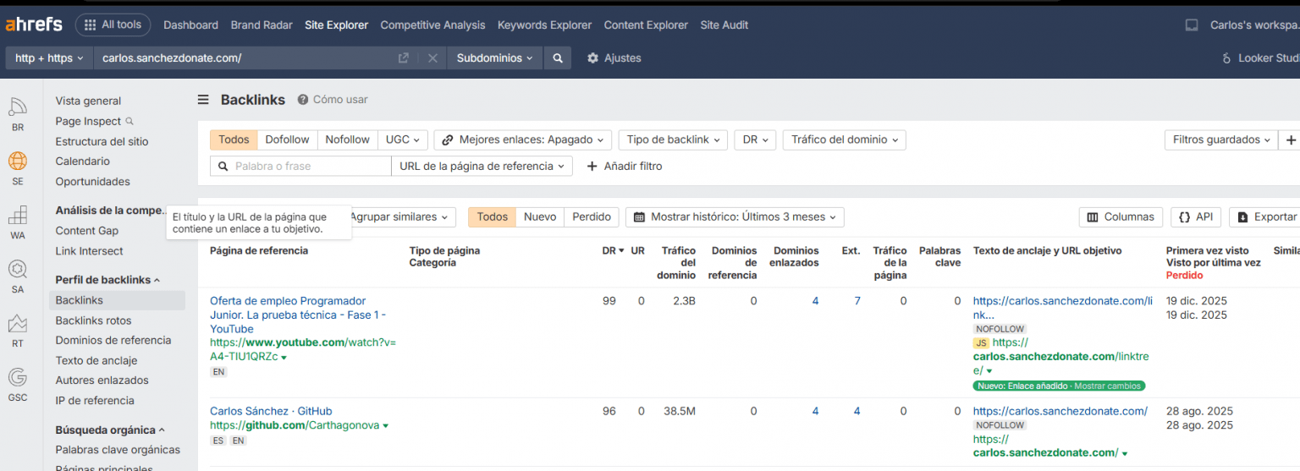
Task: Select the Site Explorer globe icon
Action: (18, 162)
